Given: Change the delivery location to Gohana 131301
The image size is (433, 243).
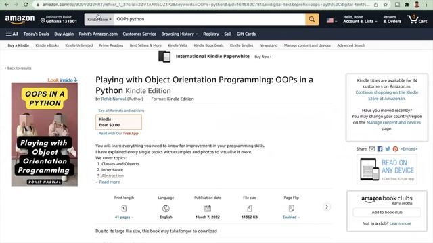Looking at the screenshot, I should [x=59, y=19].
